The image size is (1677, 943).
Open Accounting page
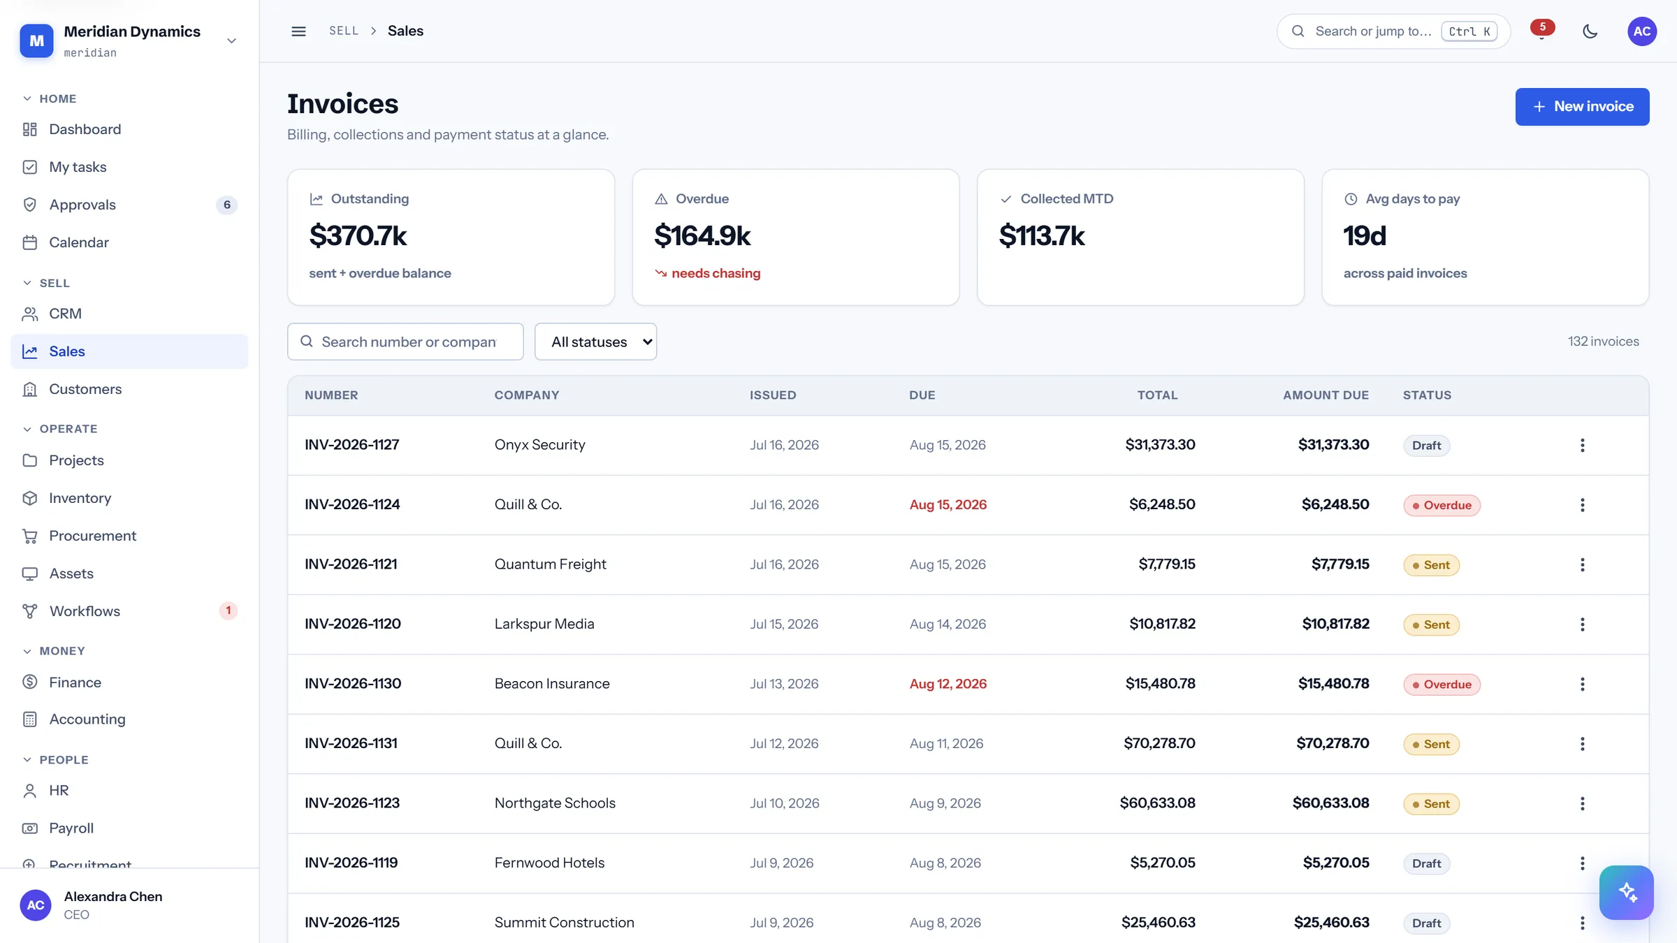(x=129, y=719)
